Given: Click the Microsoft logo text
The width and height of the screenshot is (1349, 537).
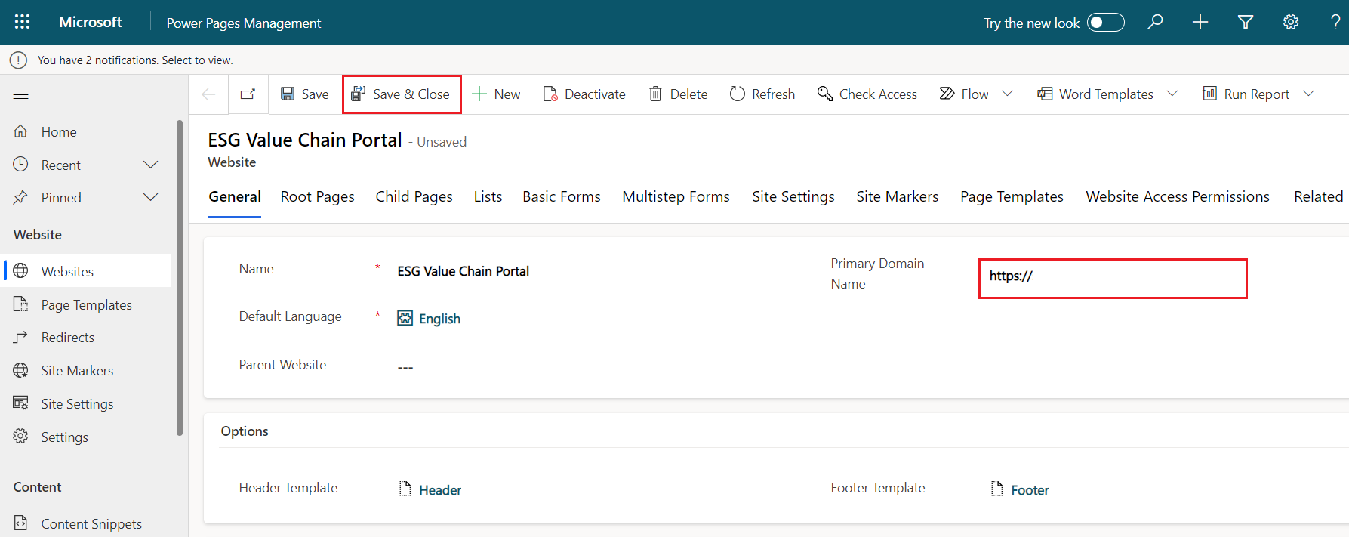Looking at the screenshot, I should click(x=91, y=23).
